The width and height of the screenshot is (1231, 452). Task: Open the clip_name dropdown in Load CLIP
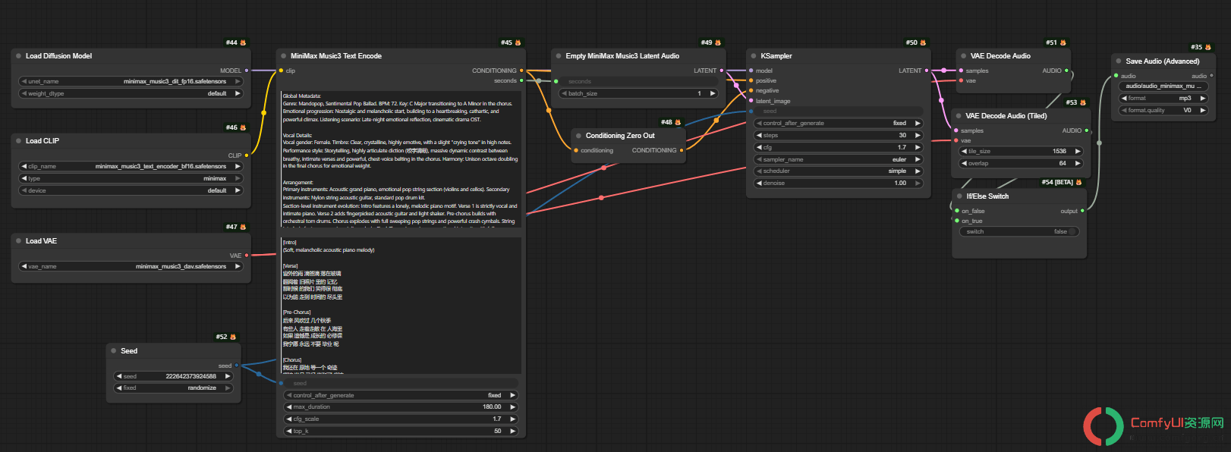(x=131, y=166)
